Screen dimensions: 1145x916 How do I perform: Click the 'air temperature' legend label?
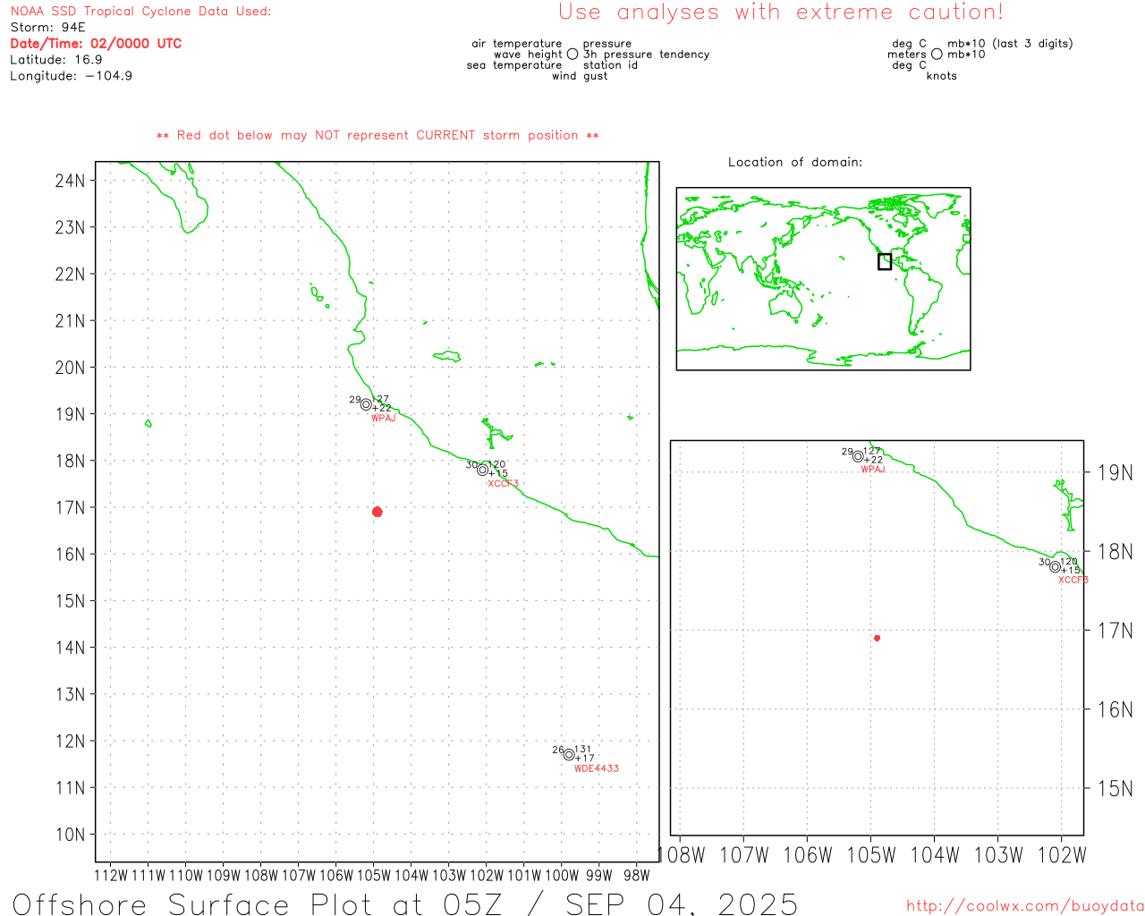pos(517,44)
